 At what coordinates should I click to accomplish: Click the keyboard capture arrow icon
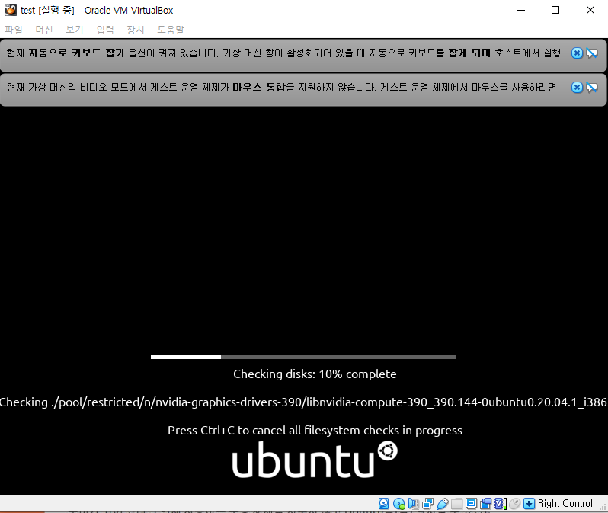pos(529,504)
